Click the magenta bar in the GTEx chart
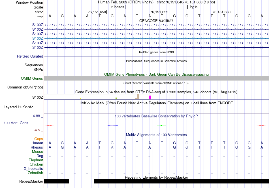Image resolution: width=269 pixels, height=188 pixels. [150, 98]
